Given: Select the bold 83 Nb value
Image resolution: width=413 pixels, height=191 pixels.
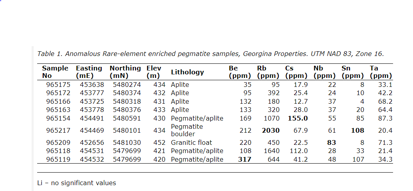Looking at the screenshot, I should point(331,143).
